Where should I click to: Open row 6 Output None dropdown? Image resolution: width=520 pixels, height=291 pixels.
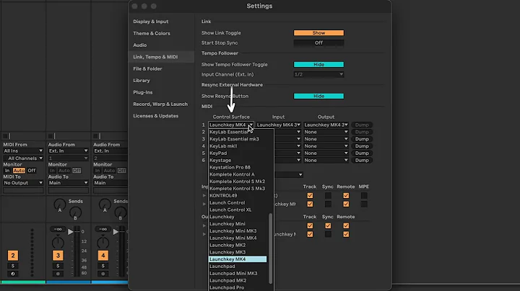tap(326, 160)
